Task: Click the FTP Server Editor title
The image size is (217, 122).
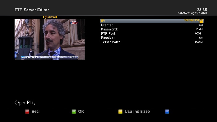Action: [x=32, y=10]
